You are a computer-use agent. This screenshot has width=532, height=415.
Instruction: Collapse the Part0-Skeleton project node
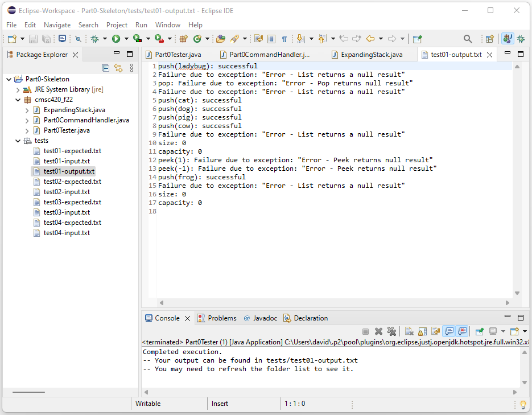point(9,79)
